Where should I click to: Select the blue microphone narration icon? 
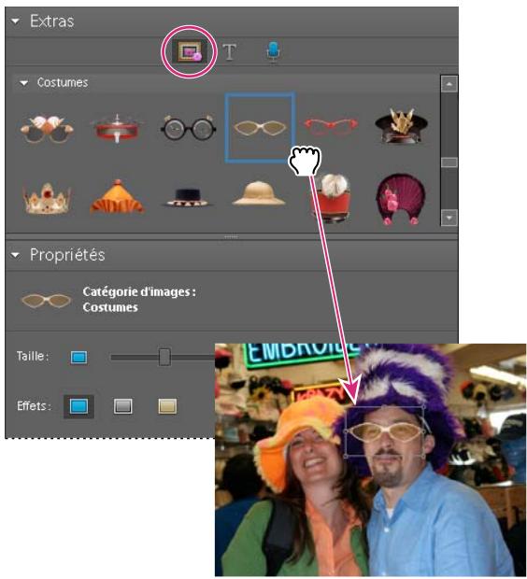[x=273, y=51]
